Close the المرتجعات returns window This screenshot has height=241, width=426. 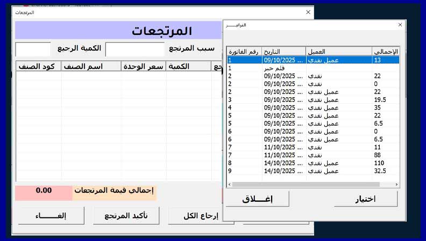(308, 12)
